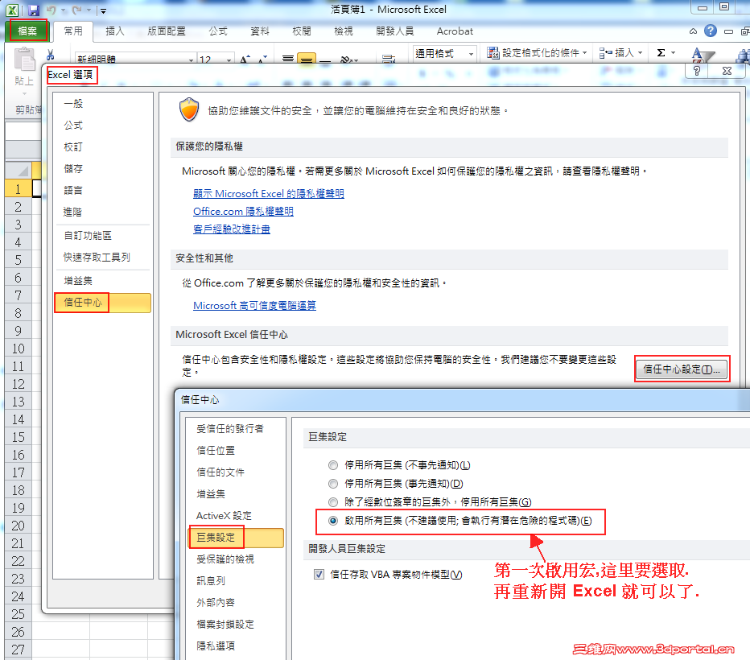Open the font size 12 dropdown
The height and width of the screenshot is (660, 750).
(x=229, y=60)
